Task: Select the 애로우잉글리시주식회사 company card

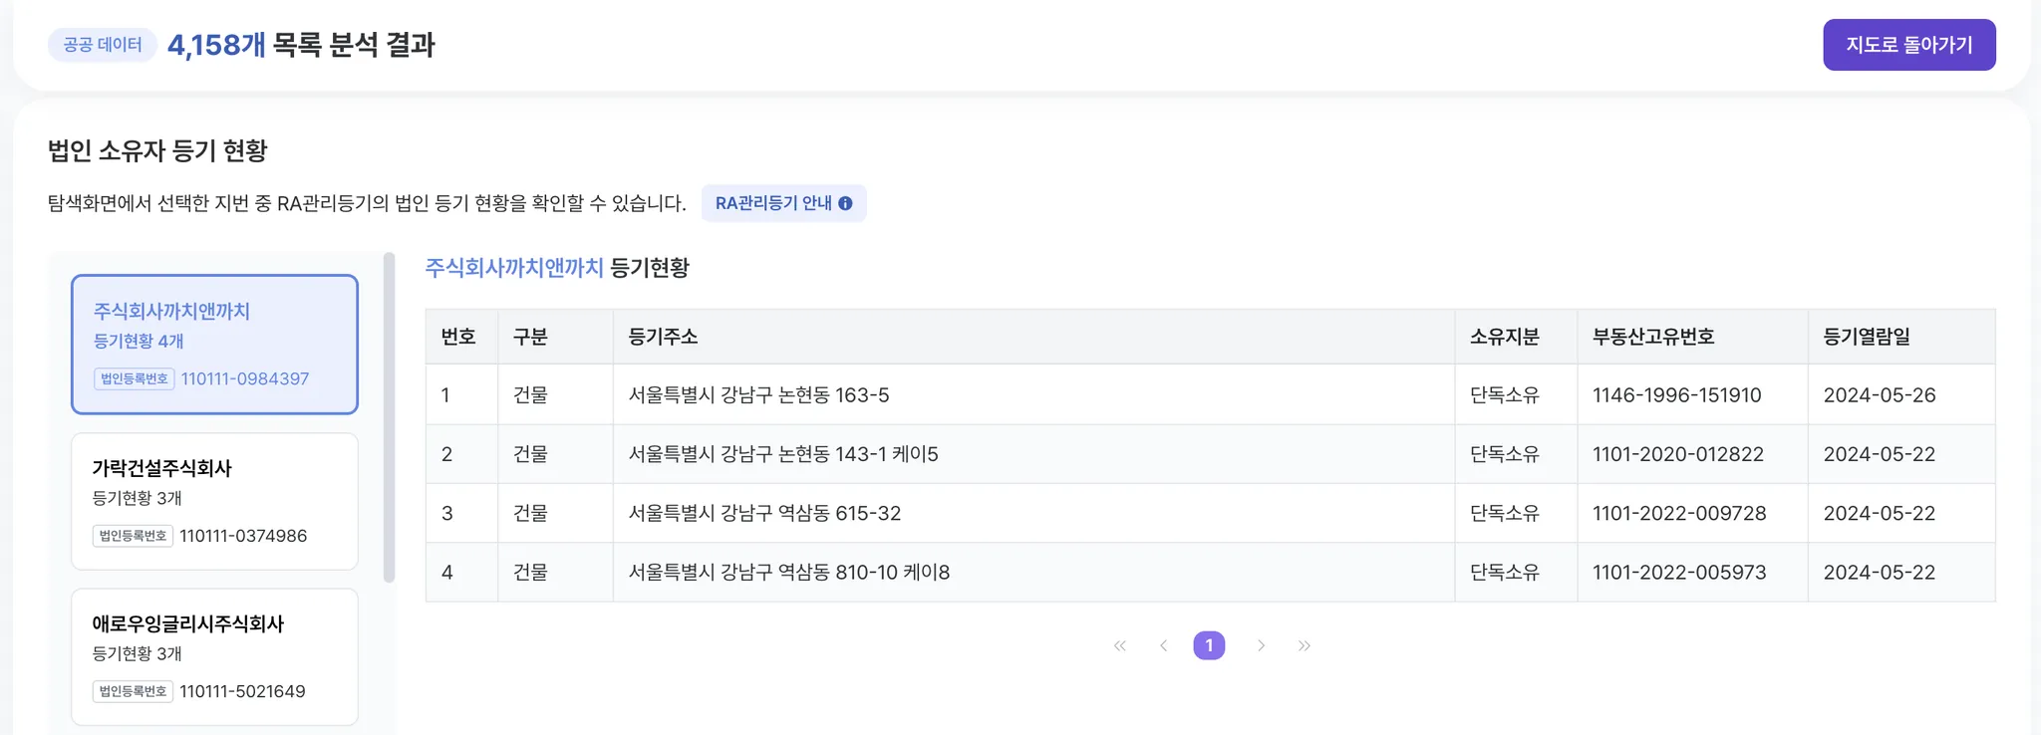Action: point(214,656)
